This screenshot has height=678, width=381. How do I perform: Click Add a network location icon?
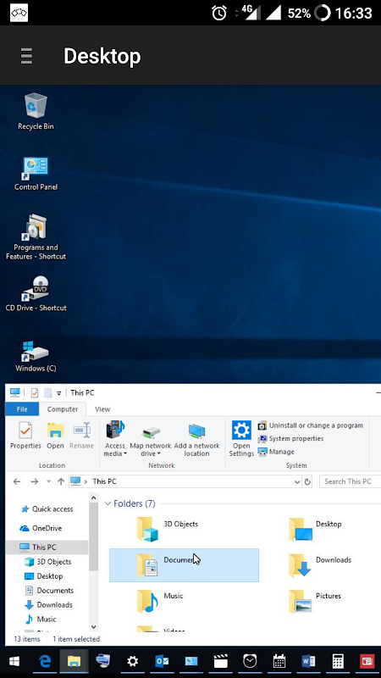coord(196,439)
